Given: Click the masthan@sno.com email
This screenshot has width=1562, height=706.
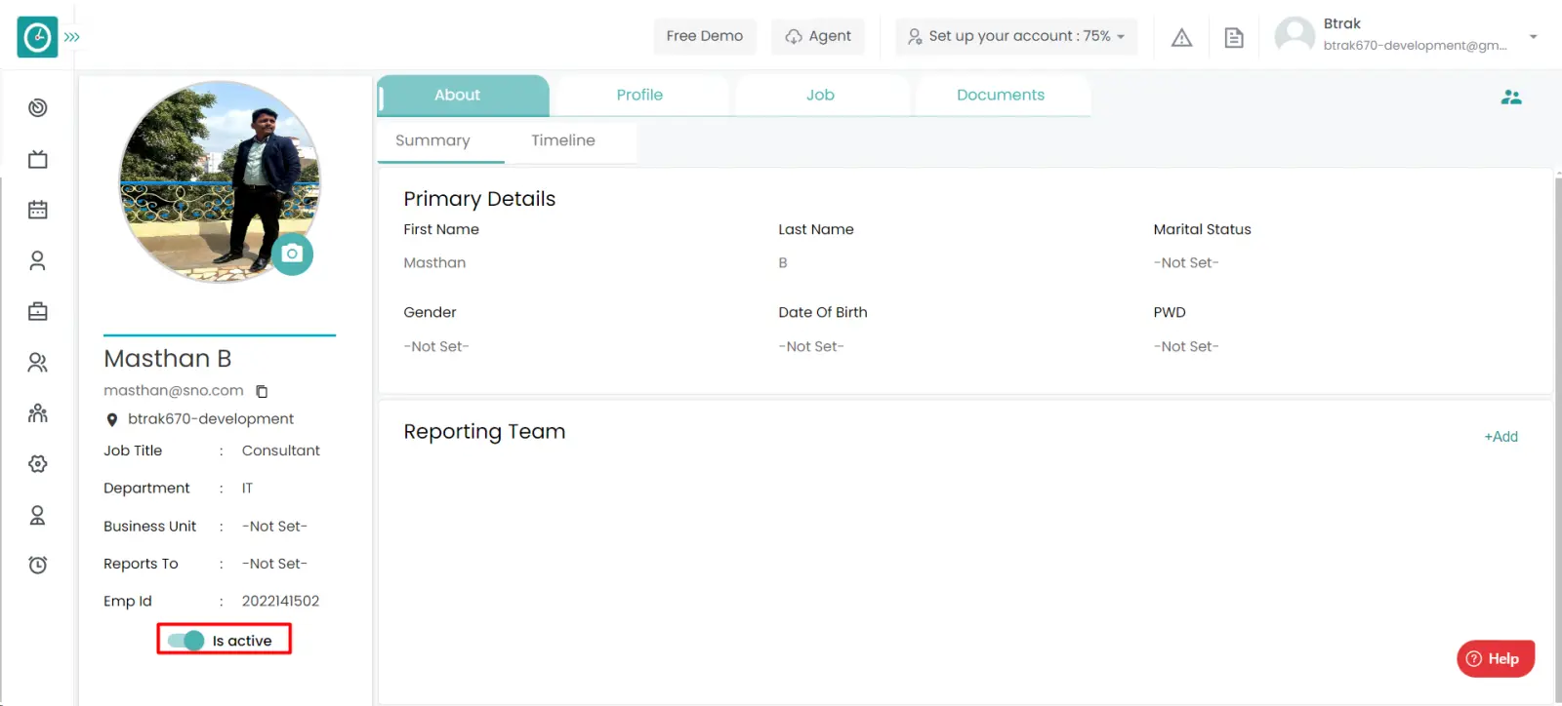Looking at the screenshot, I should click(174, 390).
